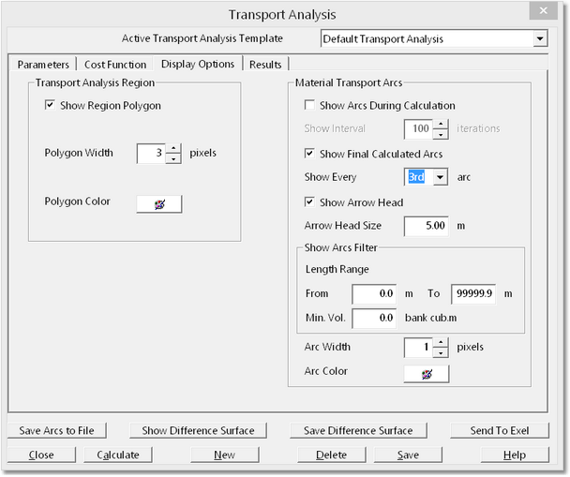Increase Polygon Width with up arrow
570x477 pixels.
point(173,148)
